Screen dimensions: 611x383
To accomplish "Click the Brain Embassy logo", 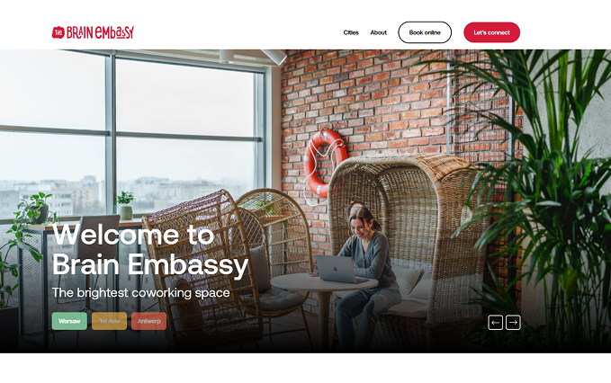I will (x=93, y=32).
